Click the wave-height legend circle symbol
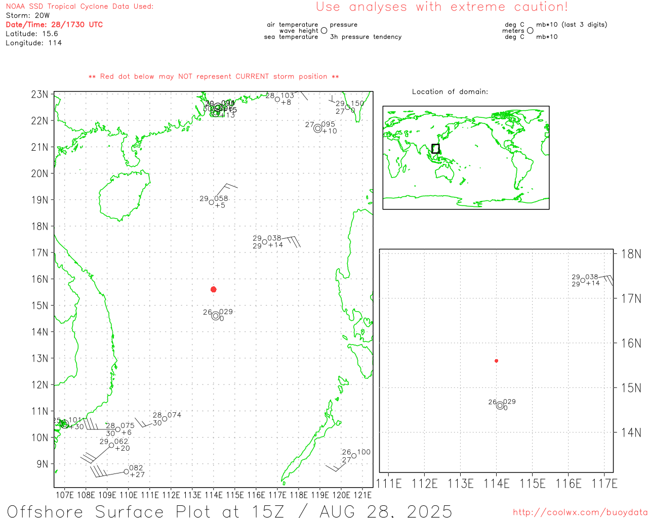Viewport: 648px width, 518px height. 324,30
